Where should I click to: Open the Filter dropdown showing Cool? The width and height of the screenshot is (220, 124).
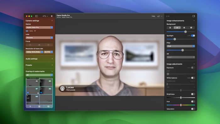[x=181, y=46]
